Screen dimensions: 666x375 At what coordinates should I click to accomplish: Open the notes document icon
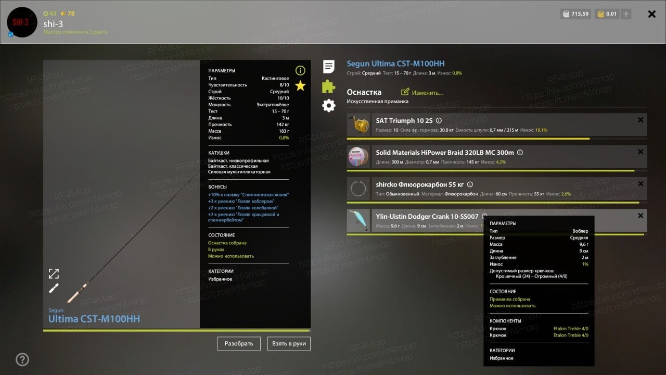(329, 67)
